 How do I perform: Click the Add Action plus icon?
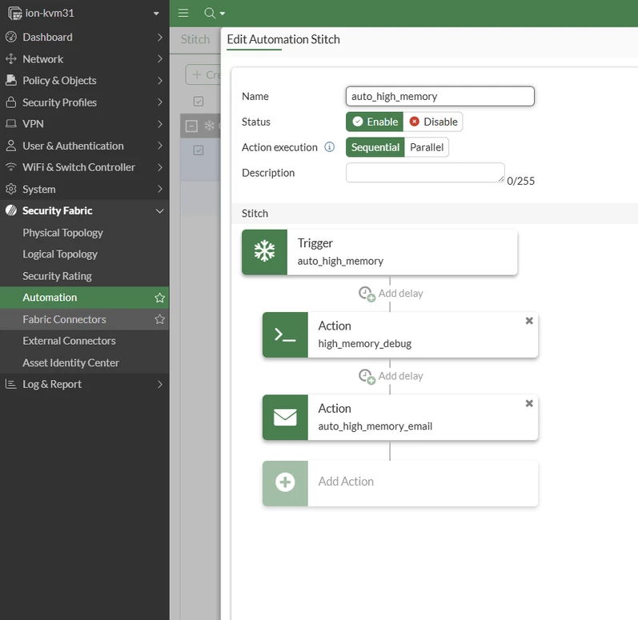285,482
